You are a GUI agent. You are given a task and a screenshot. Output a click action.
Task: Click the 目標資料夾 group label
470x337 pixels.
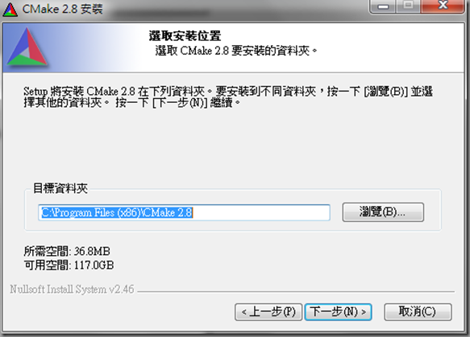pos(60,188)
